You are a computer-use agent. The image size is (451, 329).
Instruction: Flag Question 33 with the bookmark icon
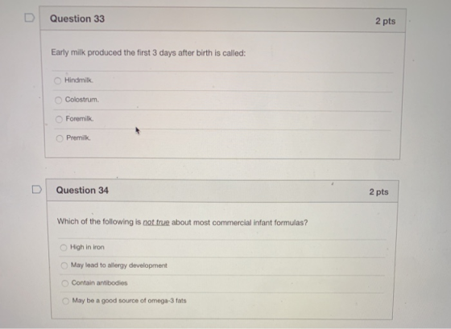tap(29, 18)
